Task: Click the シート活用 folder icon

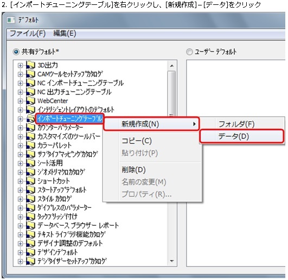Action: pyautogui.click(x=30, y=163)
